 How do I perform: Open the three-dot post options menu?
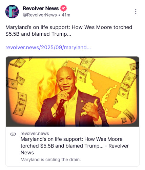pos(136,12)
